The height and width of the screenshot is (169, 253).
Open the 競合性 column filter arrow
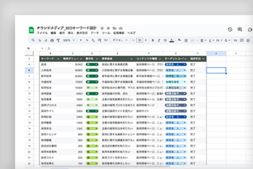pyautogui.click(x=97, y=59)
